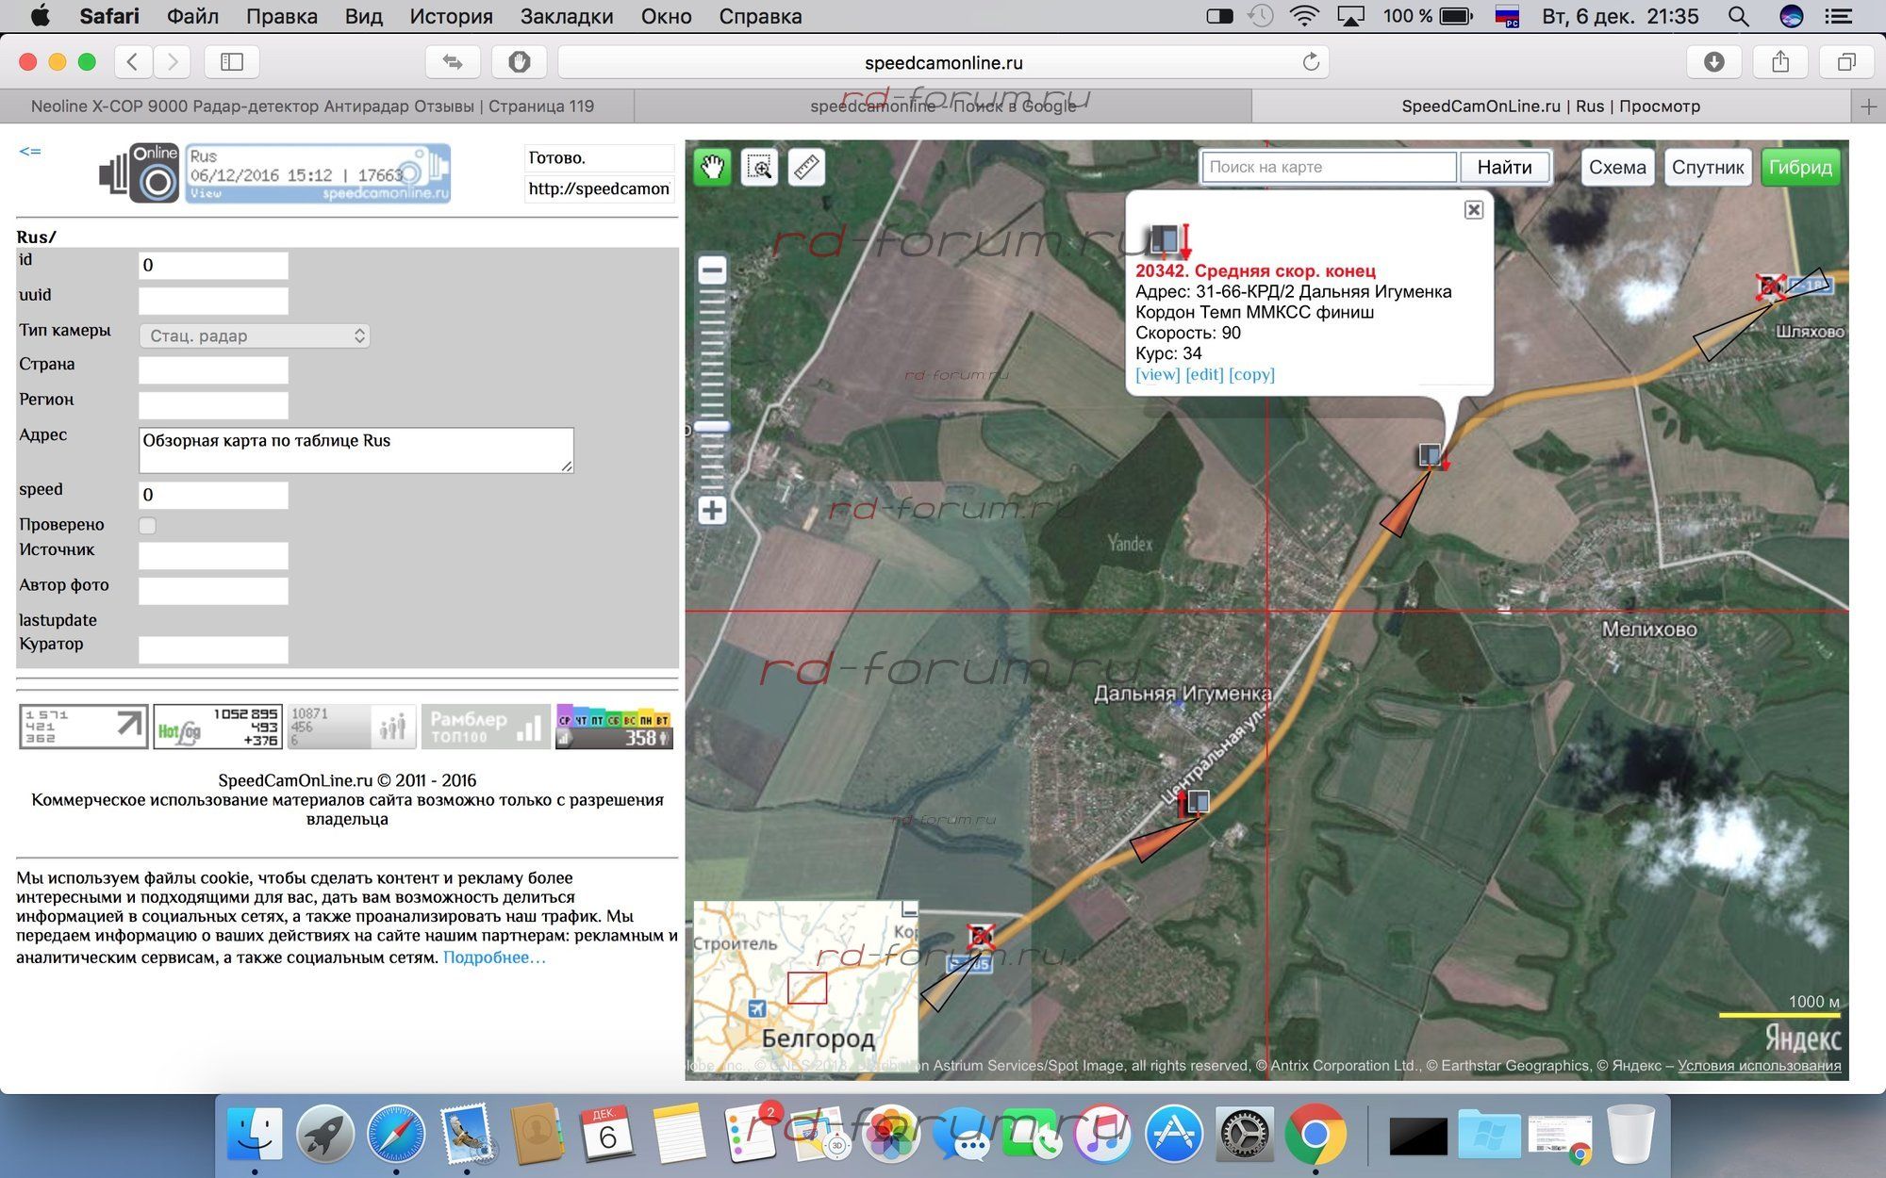Click the <= back link
Viewport: 1886px width, 1178px height.
point(30,151)
